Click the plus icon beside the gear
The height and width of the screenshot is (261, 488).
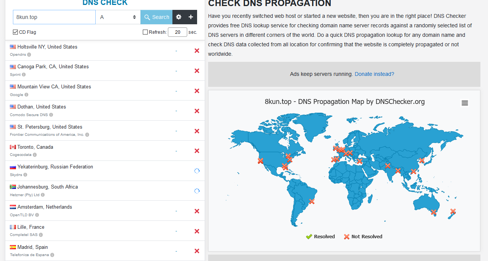[191, 17]
